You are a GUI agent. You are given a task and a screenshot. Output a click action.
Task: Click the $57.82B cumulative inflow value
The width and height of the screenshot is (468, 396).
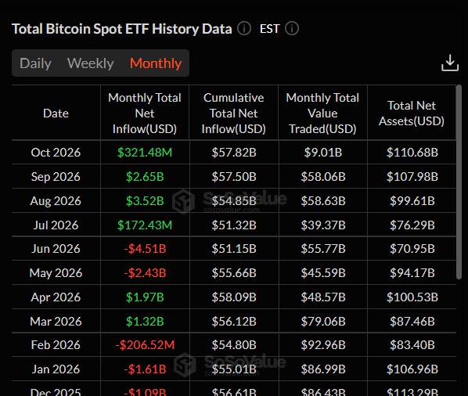234,153
